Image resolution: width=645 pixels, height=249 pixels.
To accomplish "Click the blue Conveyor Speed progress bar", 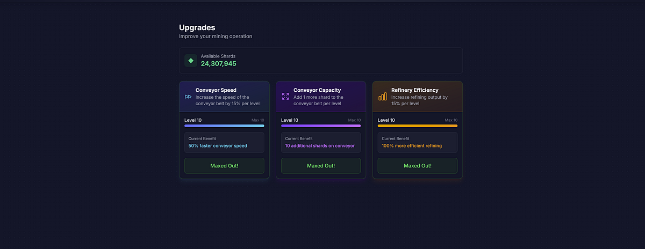I will click(224, 126).
